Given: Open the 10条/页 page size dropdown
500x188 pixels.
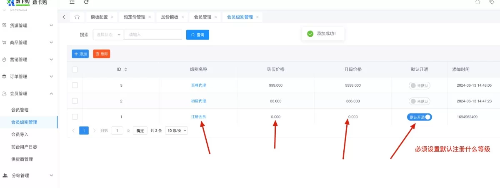Looking at the screenshot, I should coord(177,130).
